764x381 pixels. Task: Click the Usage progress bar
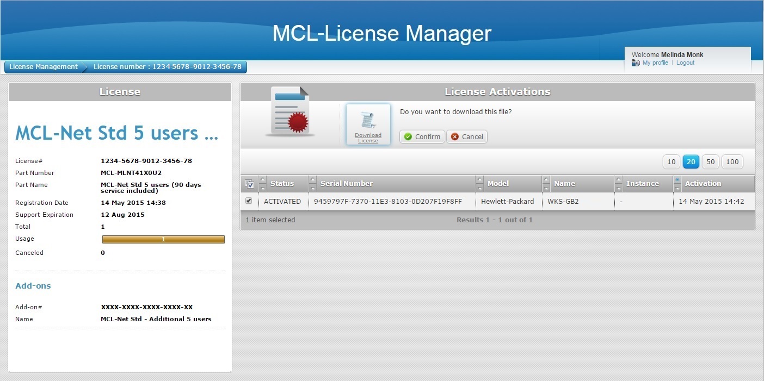(163, 239)
